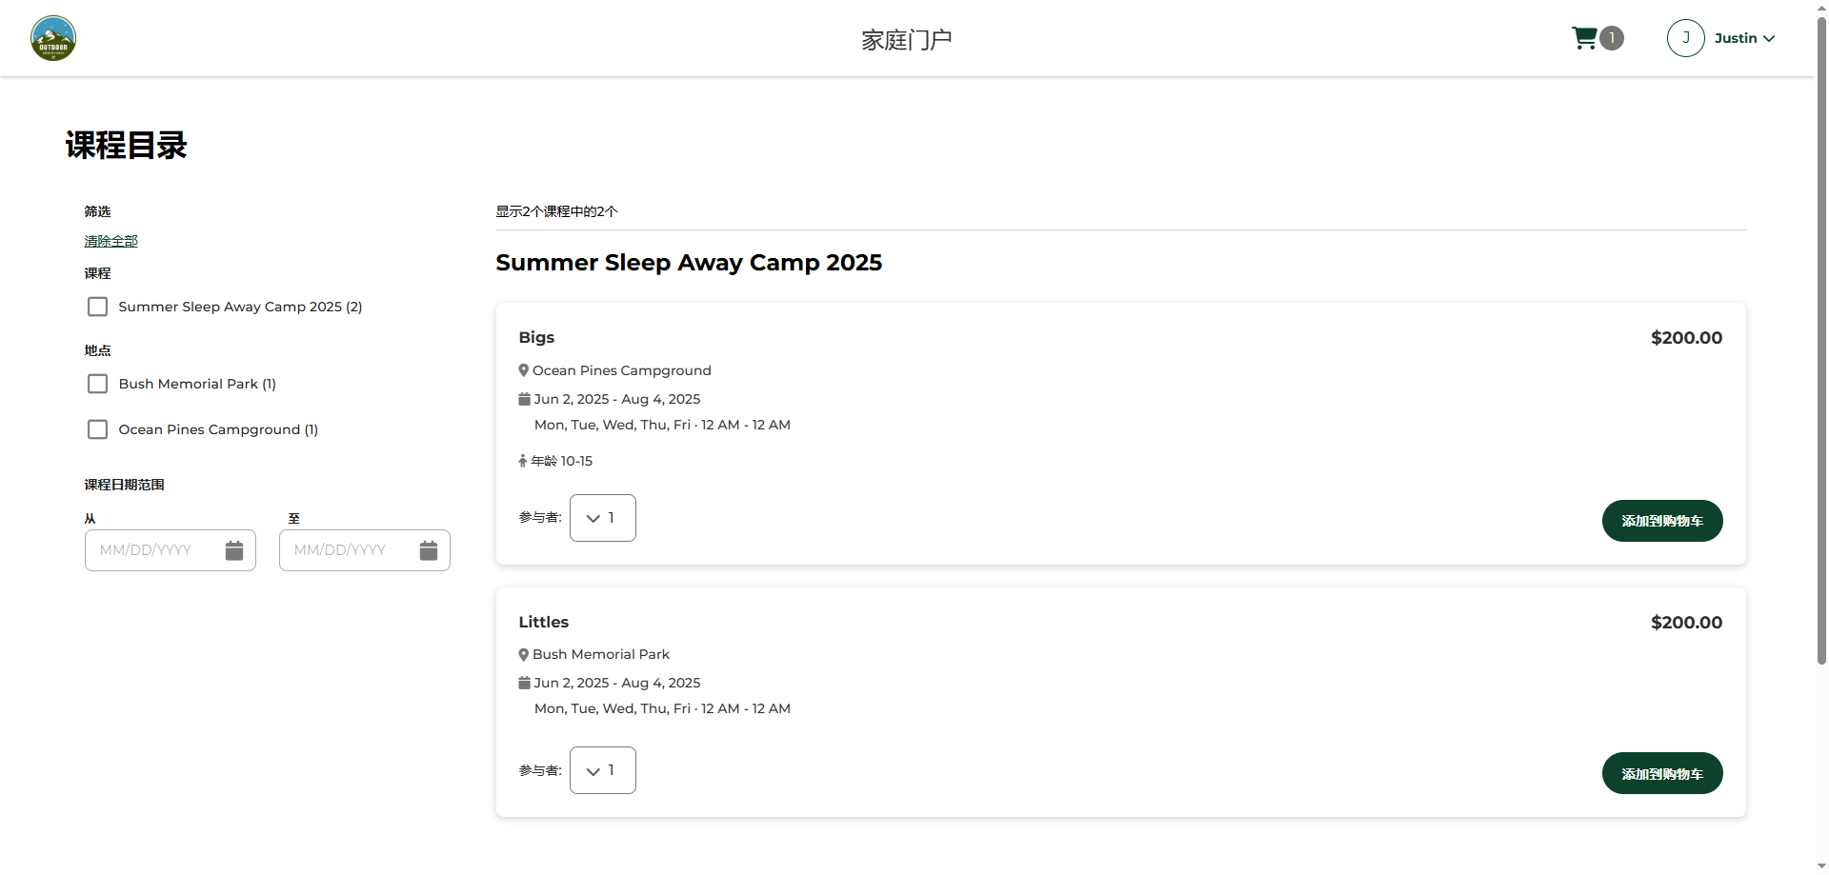Expand the Littles participants dropdown
Image resolution: width=1829 pixels, height=875 pixels.
pyautogui.click(x=603, y=770)
